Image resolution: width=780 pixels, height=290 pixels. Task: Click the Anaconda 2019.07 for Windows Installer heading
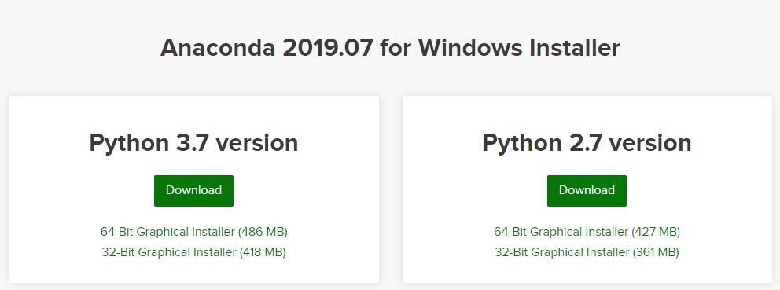390,48
